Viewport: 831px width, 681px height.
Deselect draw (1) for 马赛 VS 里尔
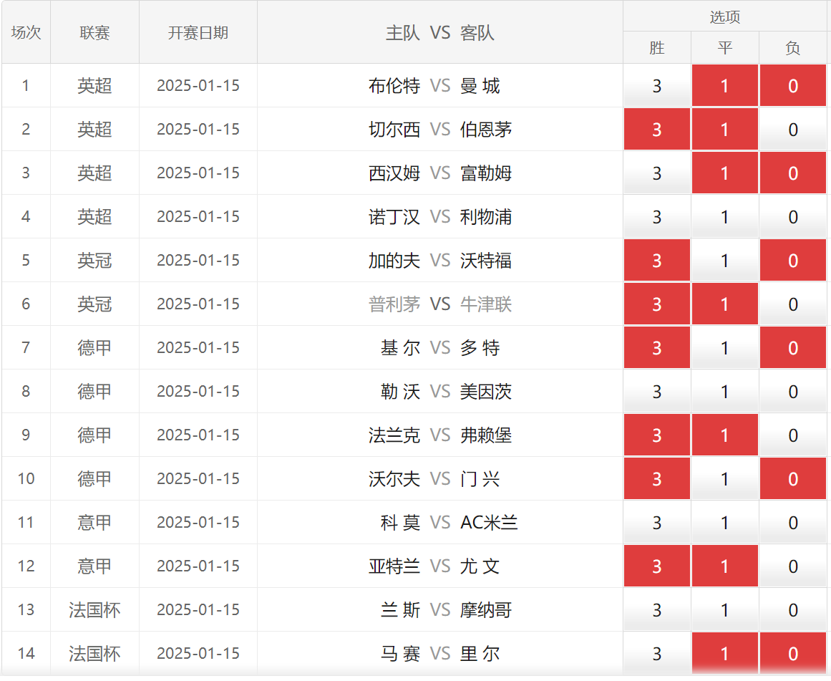point(724,653)
